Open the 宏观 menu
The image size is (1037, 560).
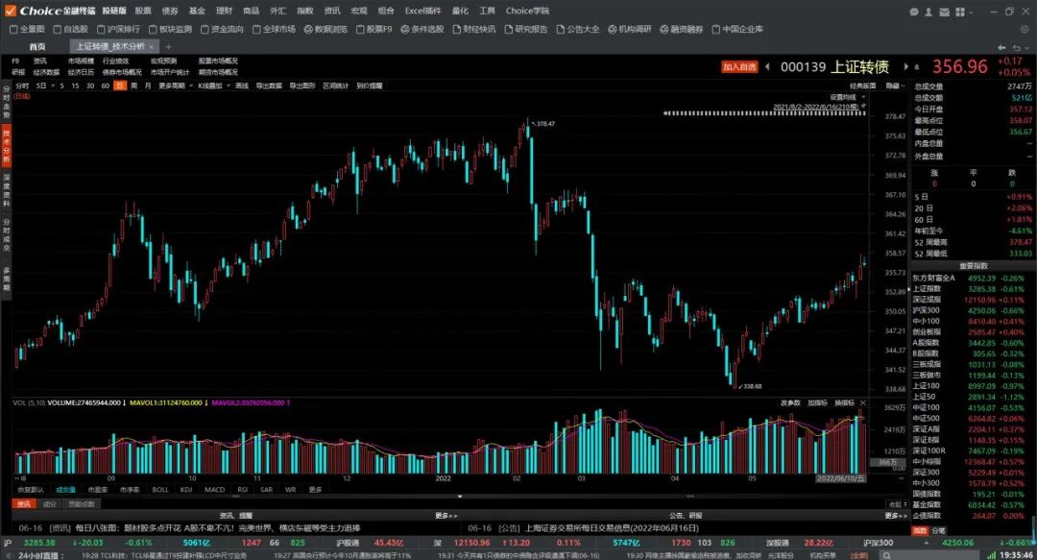tap(358, 11)
